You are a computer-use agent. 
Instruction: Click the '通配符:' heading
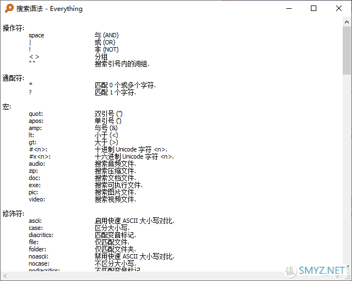pyautogui.click(x=13, y=78)
